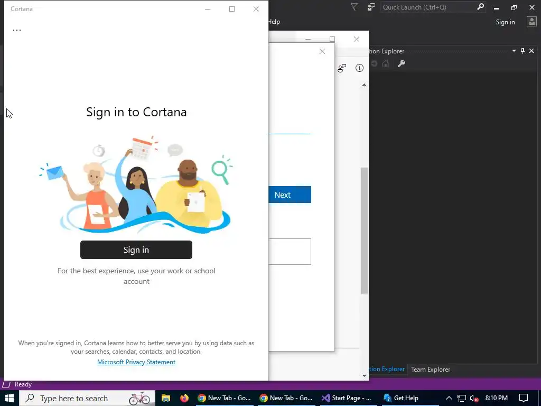The height and width of the screenshot is (406, 541).
Task: Click the account avatar icon in Visual Studio
Action: [531, 22]
